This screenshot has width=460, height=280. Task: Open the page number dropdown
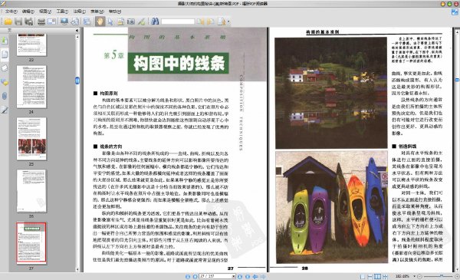tap(234, 276)
